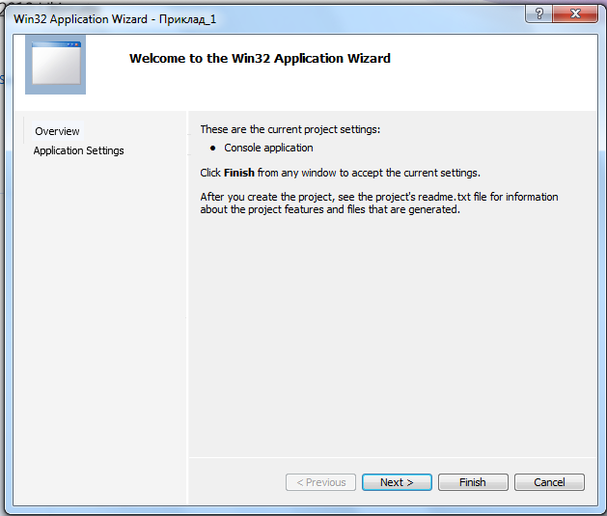
Task: Click the disabled < Previous button
Action: (320, 482)
